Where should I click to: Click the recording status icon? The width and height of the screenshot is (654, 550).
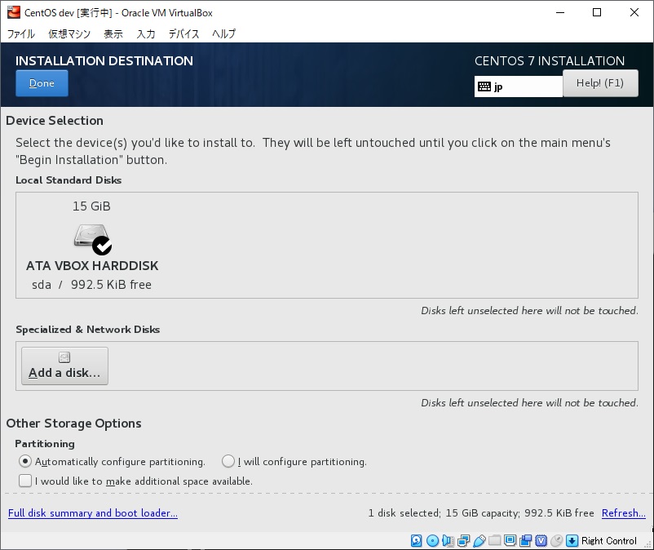525,541
